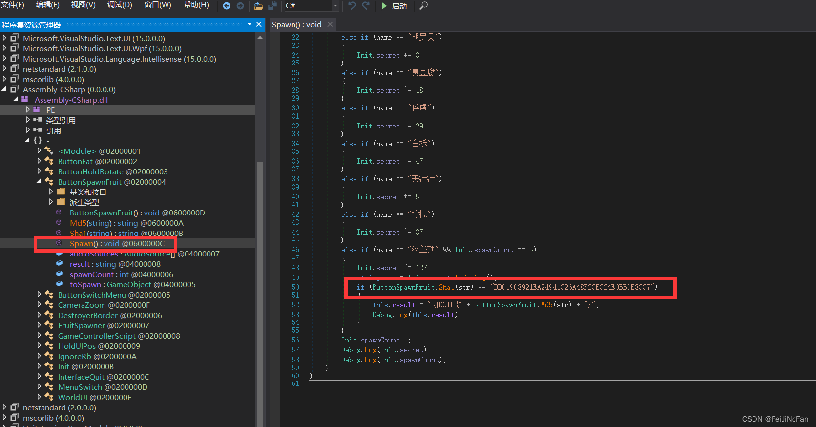Image resolution: width=816 pixels, height=427 pixels.
Task: Click the green Start debugging button
Action: click(x=394, y=6)
